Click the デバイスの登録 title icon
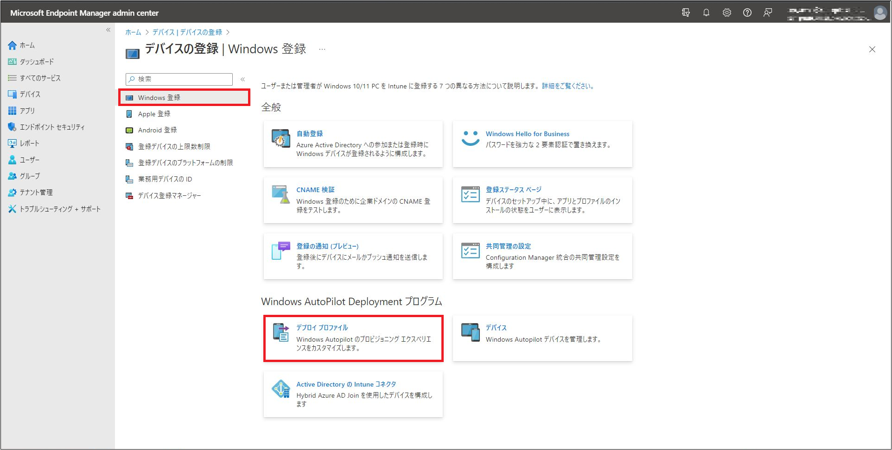The height and width of the screenshot is (450, 892). [132, 54]
